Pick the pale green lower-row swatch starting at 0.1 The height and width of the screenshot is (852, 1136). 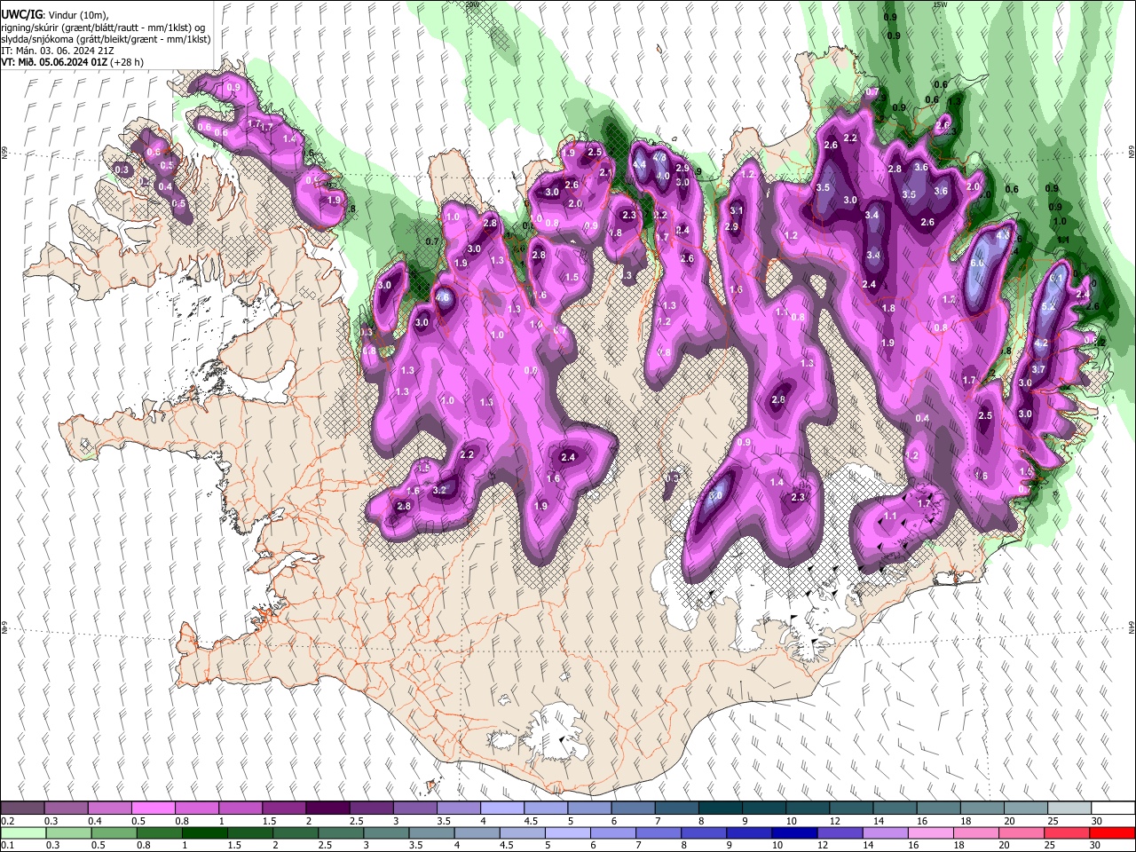click(x=23, y=832)
